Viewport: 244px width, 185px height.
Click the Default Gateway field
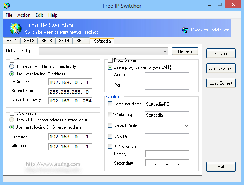pos(70,101)
